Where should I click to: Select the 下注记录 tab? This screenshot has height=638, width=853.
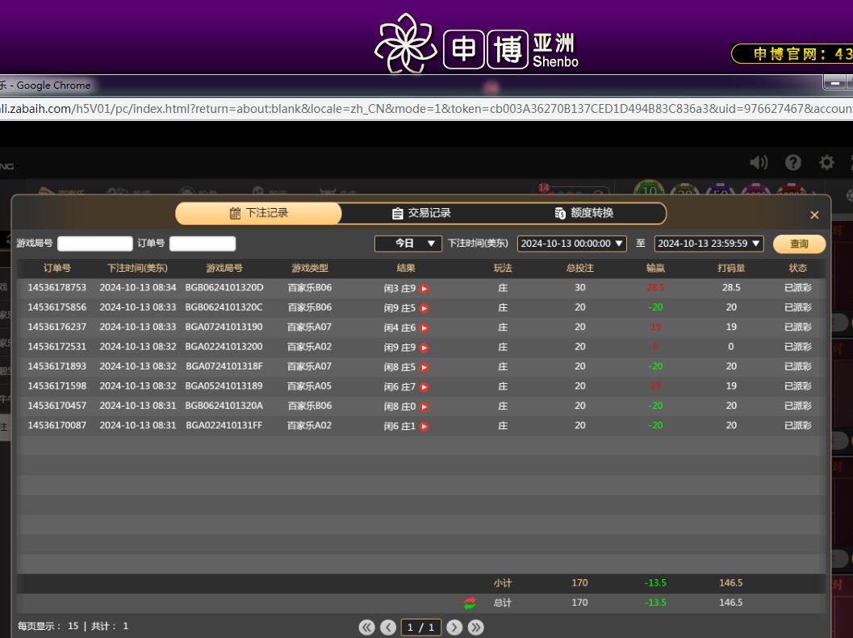pyautogui.click(x=258, y=213)
